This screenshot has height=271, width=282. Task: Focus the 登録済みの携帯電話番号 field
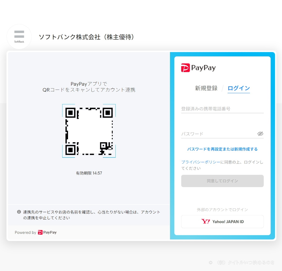coord(222,109)
